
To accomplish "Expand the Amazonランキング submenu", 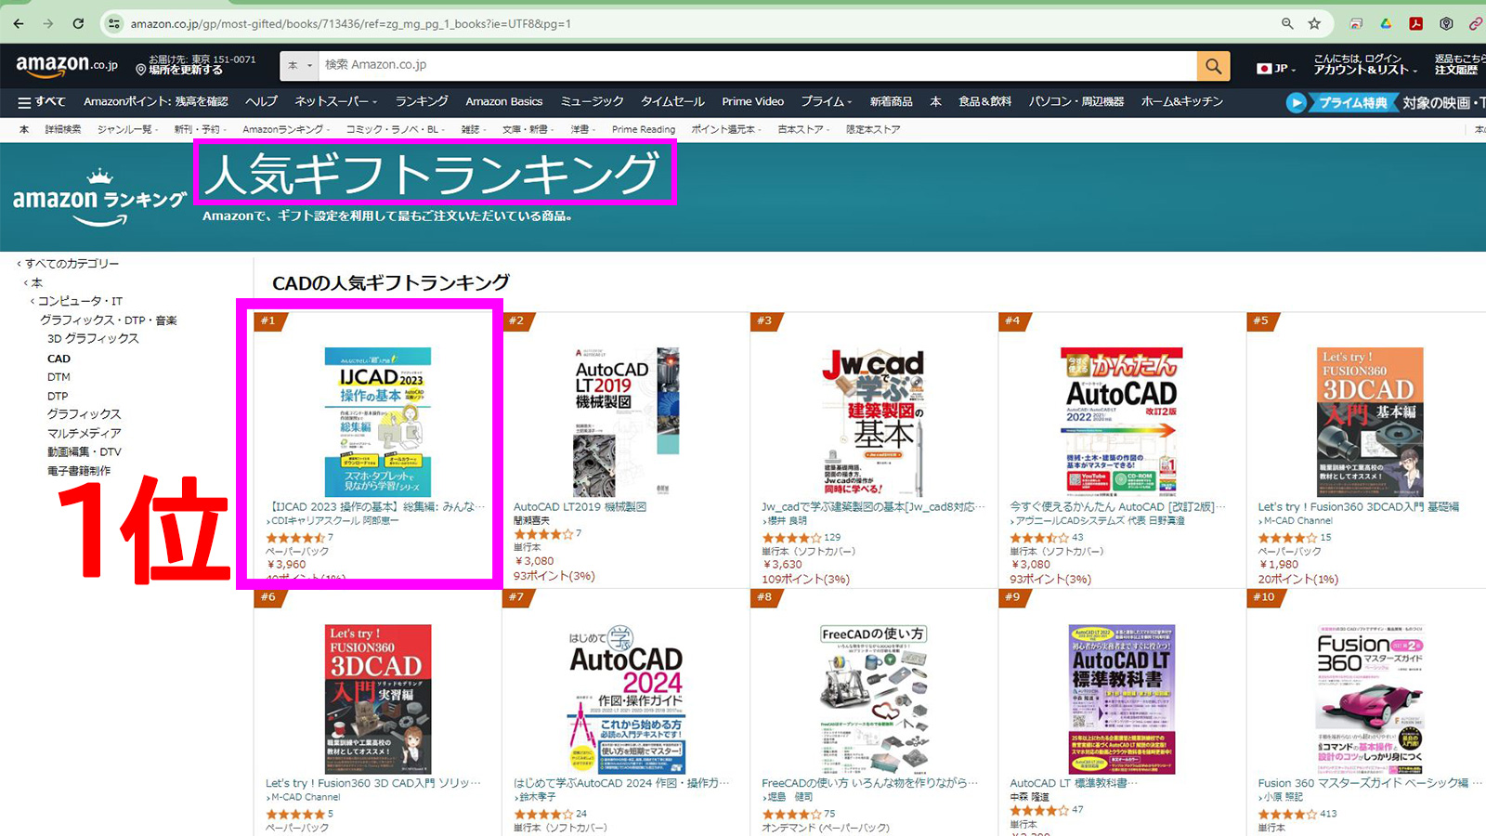I will click(x=286, y=129).
